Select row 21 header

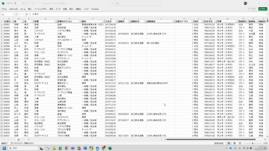coord(2,83)
